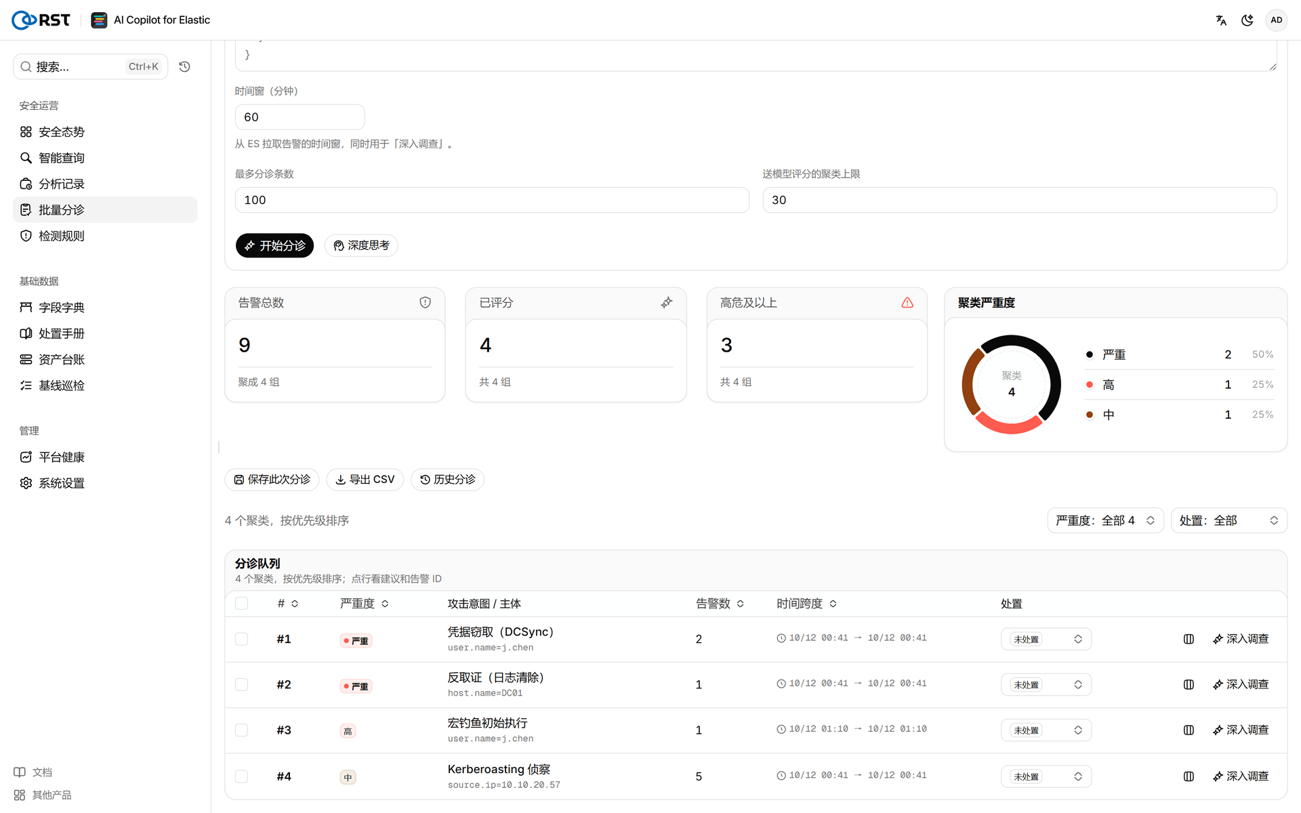Open side panel icon for row #3
Viewport: 1301px width, 813px height.
(x=1189, y=730)
